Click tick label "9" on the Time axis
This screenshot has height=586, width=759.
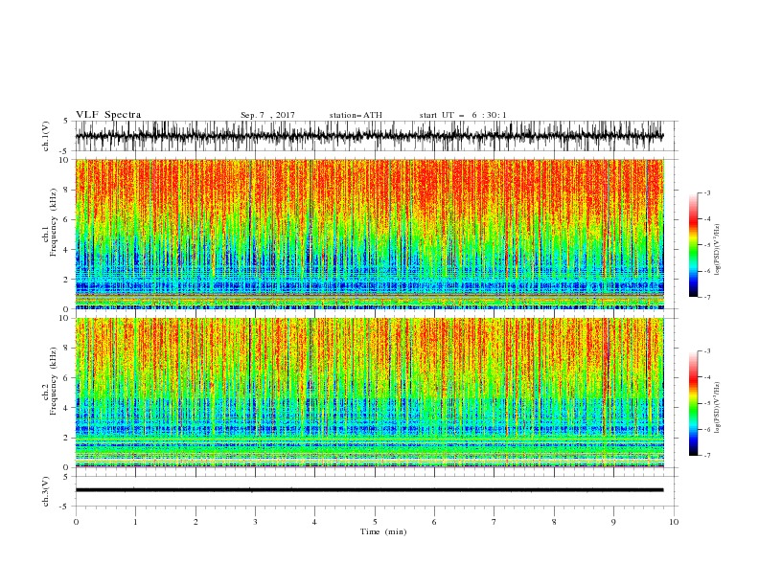pos(613,522)
